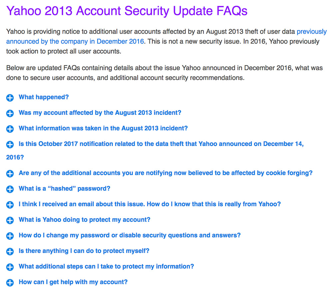
Task: Expand plus icon for October 2017 notification question
Action: pos(10,145)
